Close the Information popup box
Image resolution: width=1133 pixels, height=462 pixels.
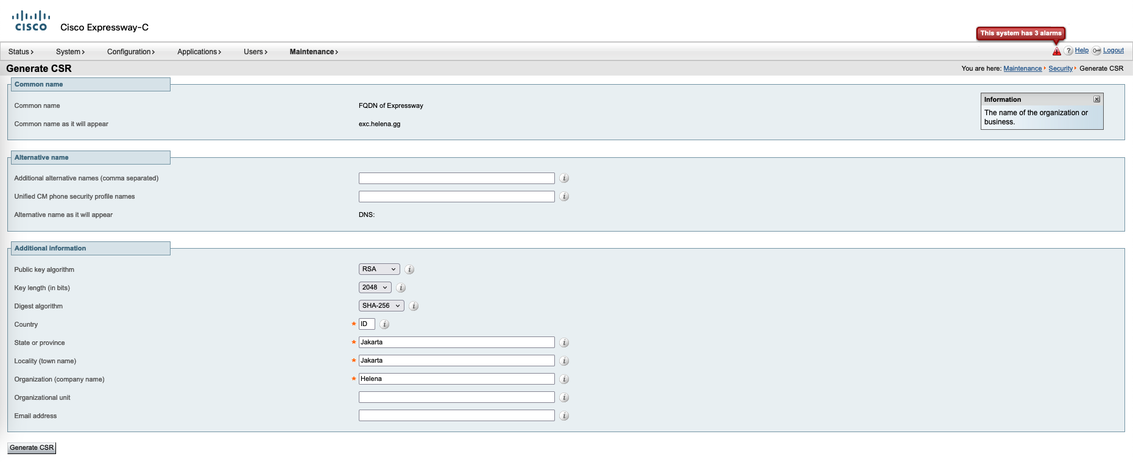coord(1096,99)
